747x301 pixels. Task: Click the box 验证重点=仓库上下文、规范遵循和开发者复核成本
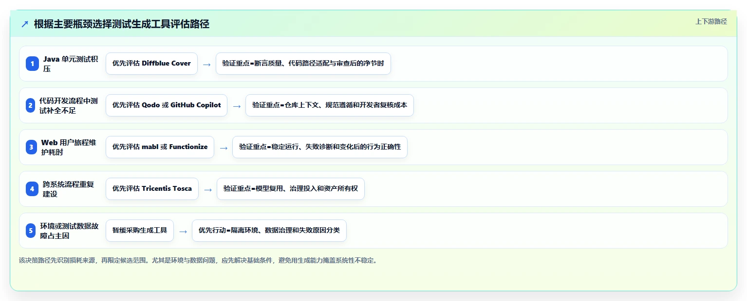(330, 105)
